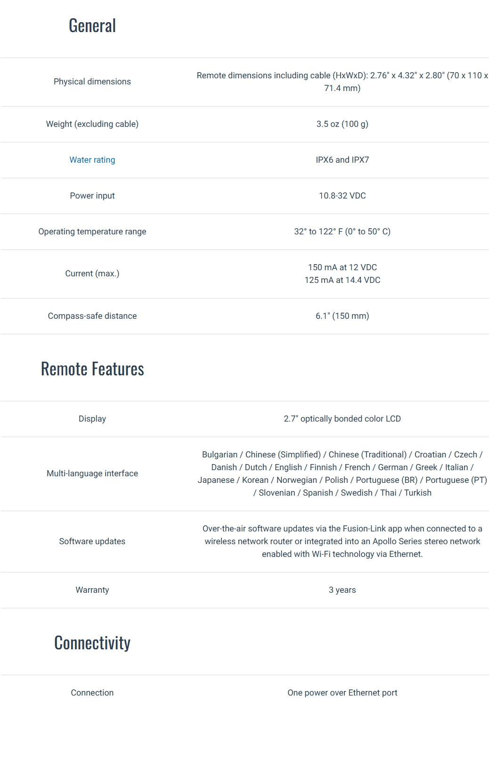This screenshot has height=771, width=489.
Task: Click the 10.8-32 VDC value text
Action: point(342,196)
